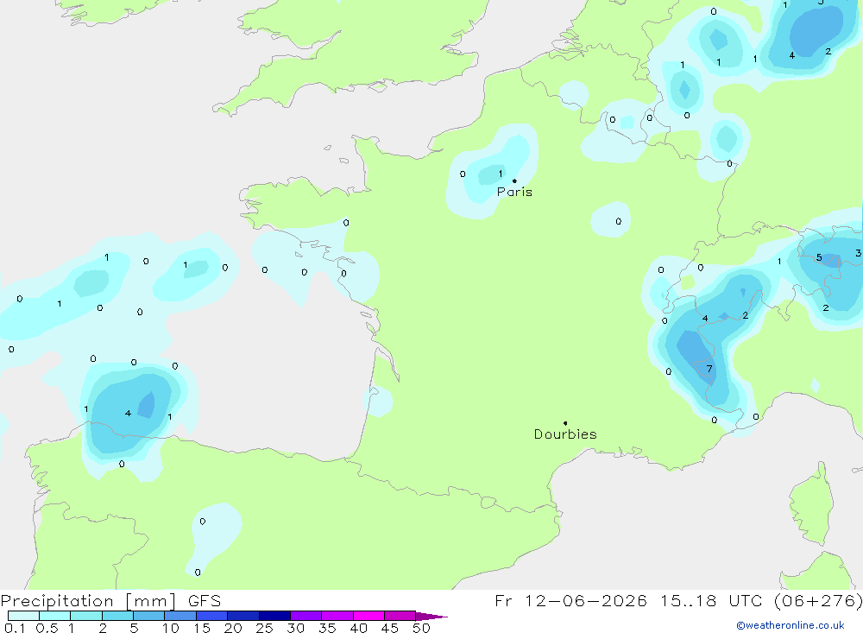Pick the 5–10 mm legend color swatch
This screenshot has width=863, height=633.
[x=149, y=616]
